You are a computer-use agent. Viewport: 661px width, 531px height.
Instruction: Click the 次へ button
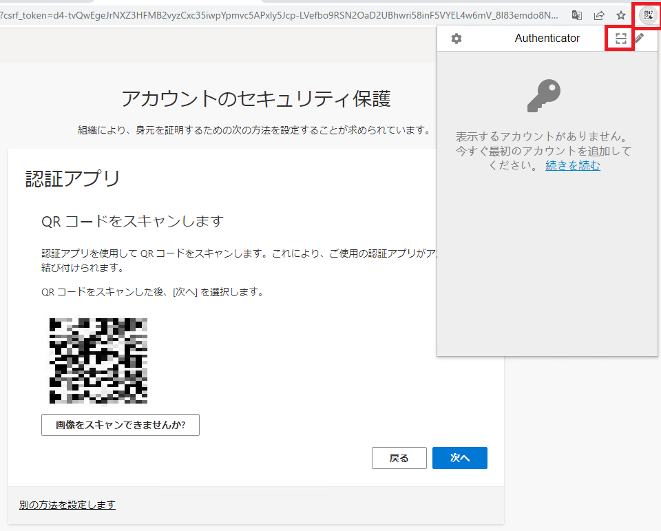460,458
